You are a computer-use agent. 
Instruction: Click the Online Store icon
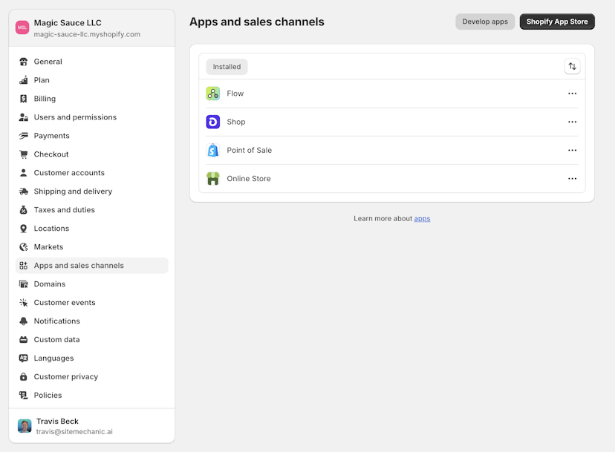coord(213,178)
